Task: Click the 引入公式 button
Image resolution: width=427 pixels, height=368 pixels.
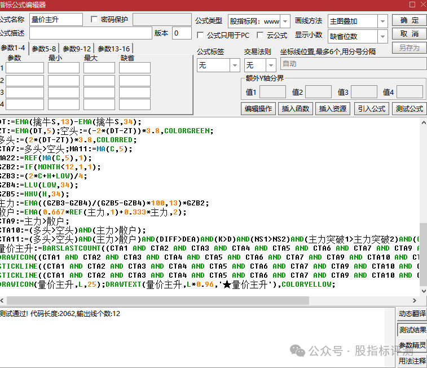Action: click(x=372, y=109)
